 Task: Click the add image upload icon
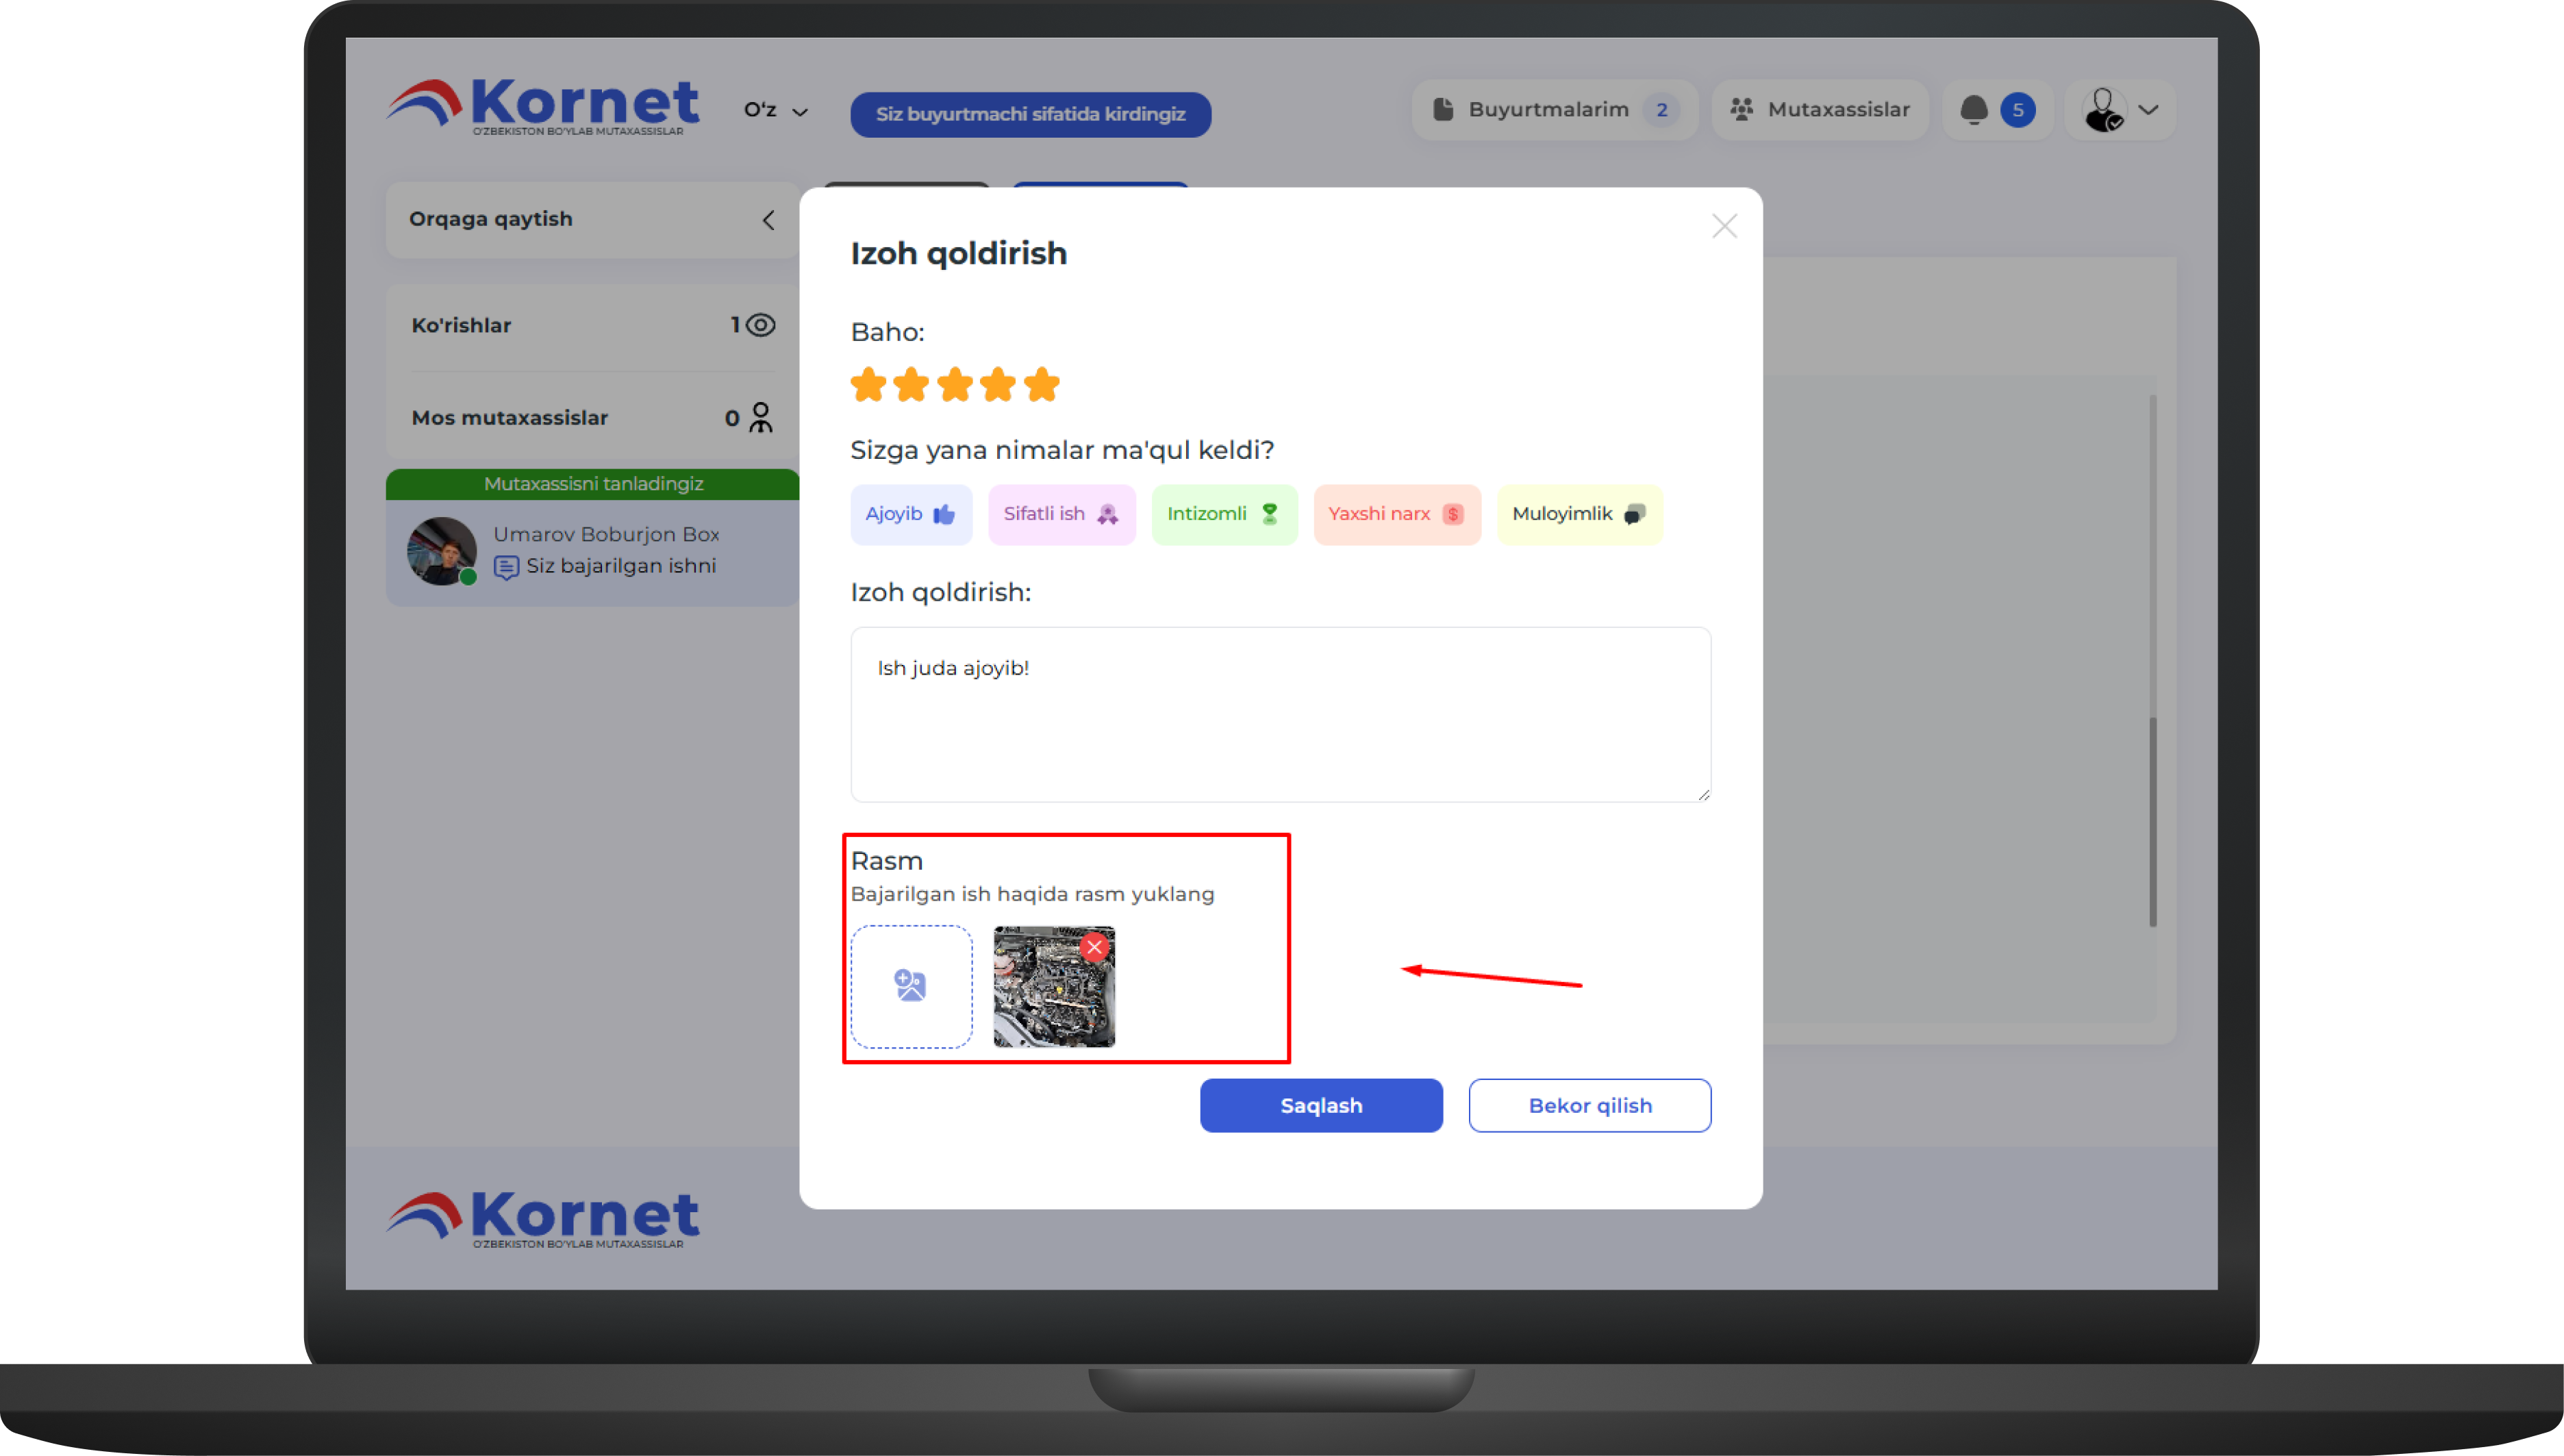pyautogui.click(x=910, y=986)
